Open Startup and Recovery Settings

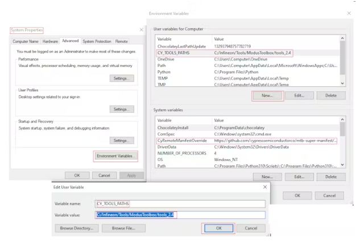point(122,141)
